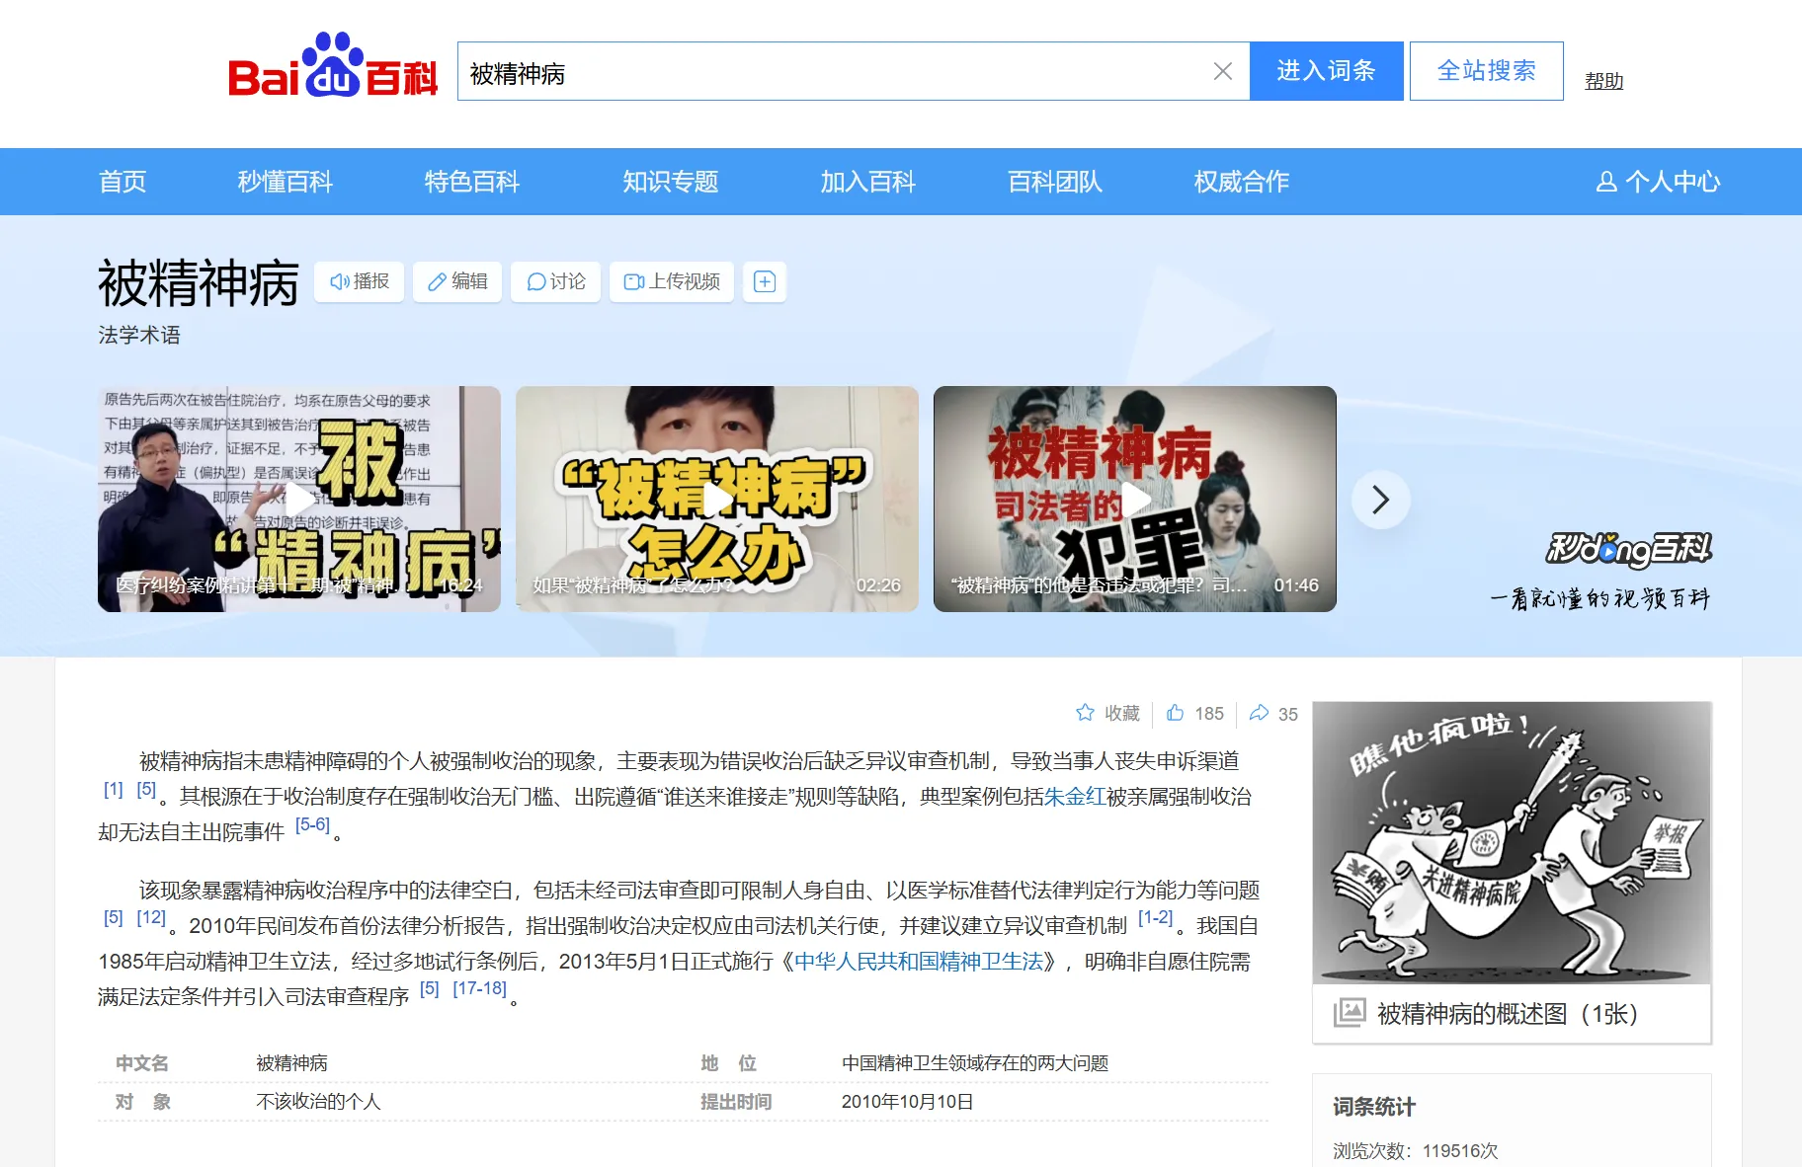Open the 讨论 discussion comment icon

pos(535,281)
